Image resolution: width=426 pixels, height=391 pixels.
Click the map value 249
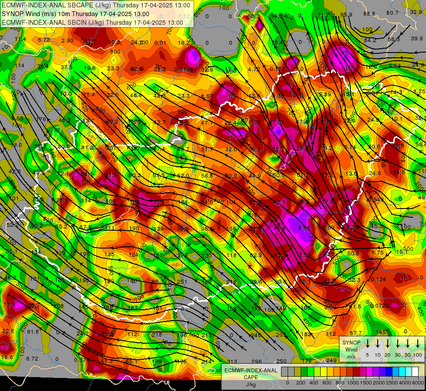(x=332, y=360)
